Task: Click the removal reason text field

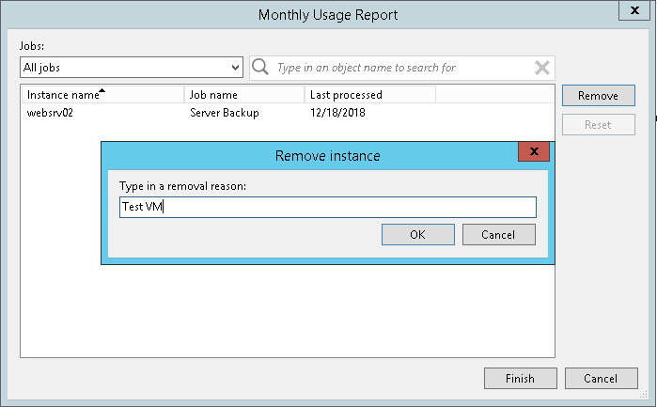Action: (328, 207)
